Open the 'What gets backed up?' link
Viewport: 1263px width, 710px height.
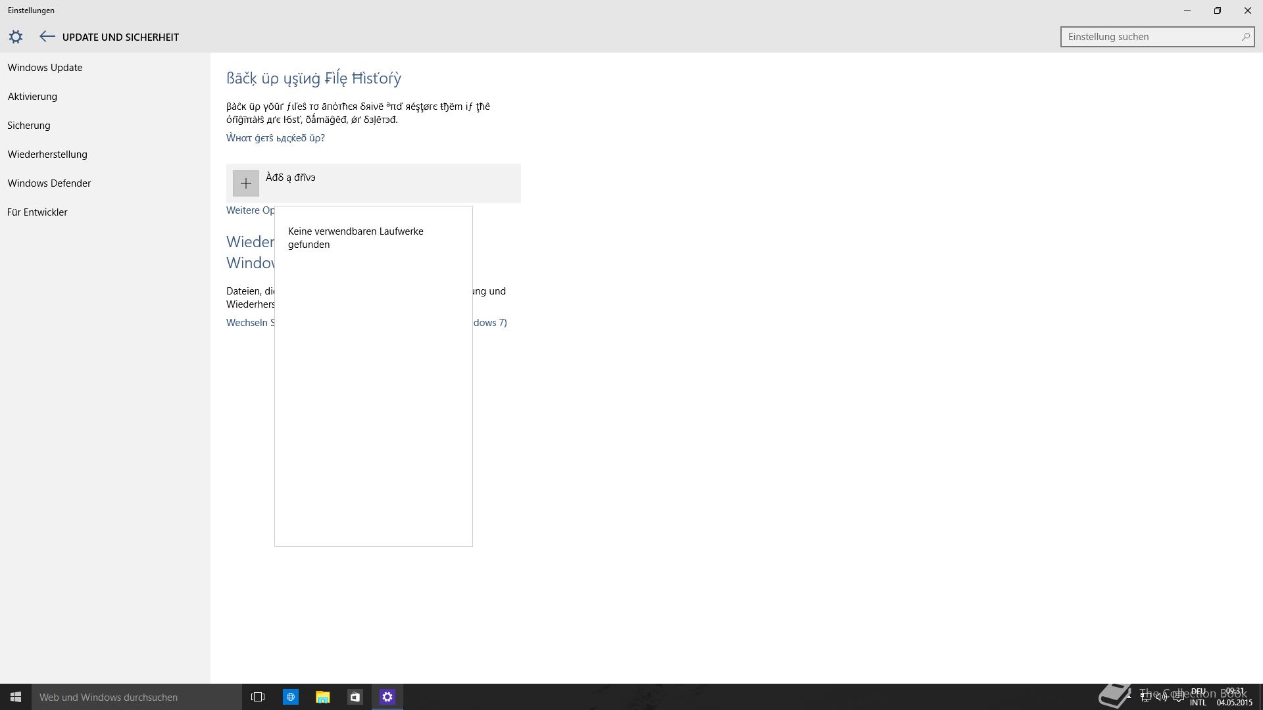click(x=276, y=138)
